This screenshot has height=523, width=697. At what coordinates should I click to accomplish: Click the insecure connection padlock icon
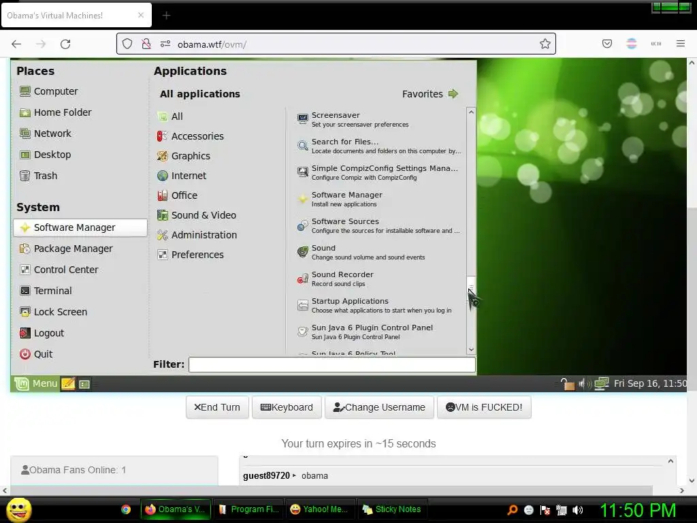146,44
